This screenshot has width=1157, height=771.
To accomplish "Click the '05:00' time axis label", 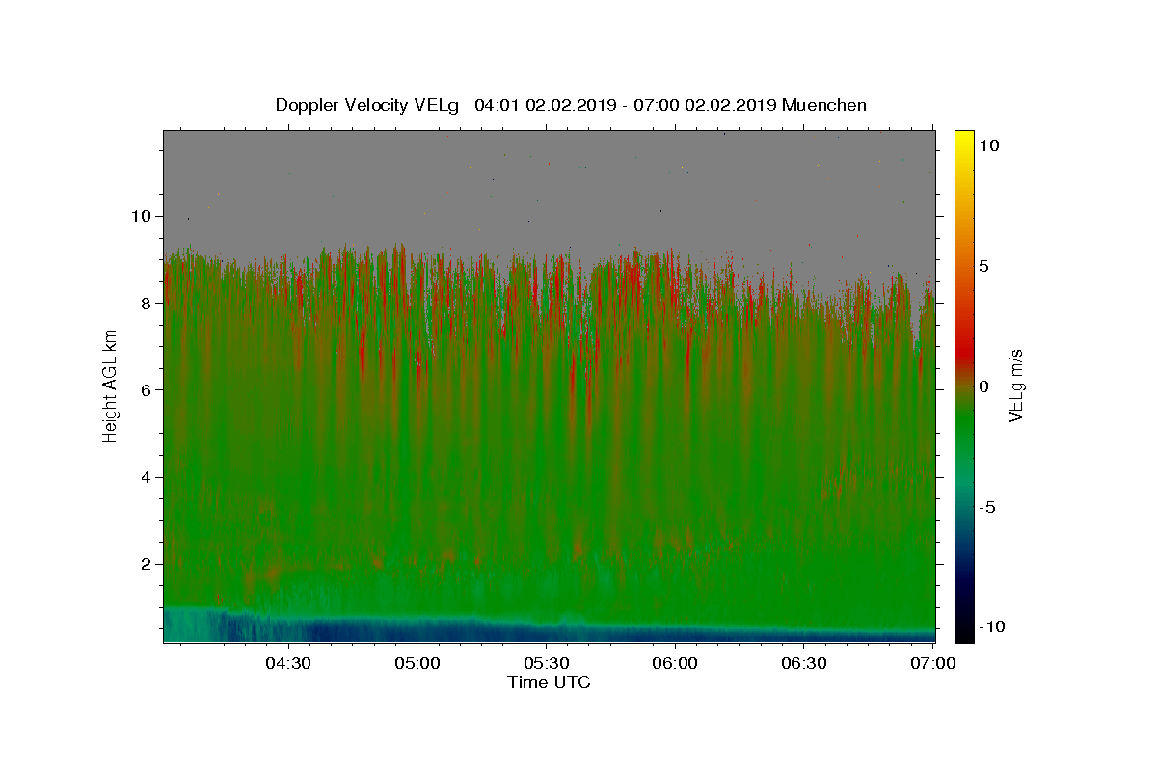I will 417,663.
